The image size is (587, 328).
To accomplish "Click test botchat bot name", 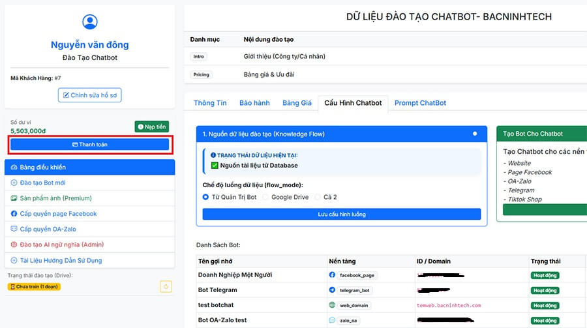I will point(216,305).
